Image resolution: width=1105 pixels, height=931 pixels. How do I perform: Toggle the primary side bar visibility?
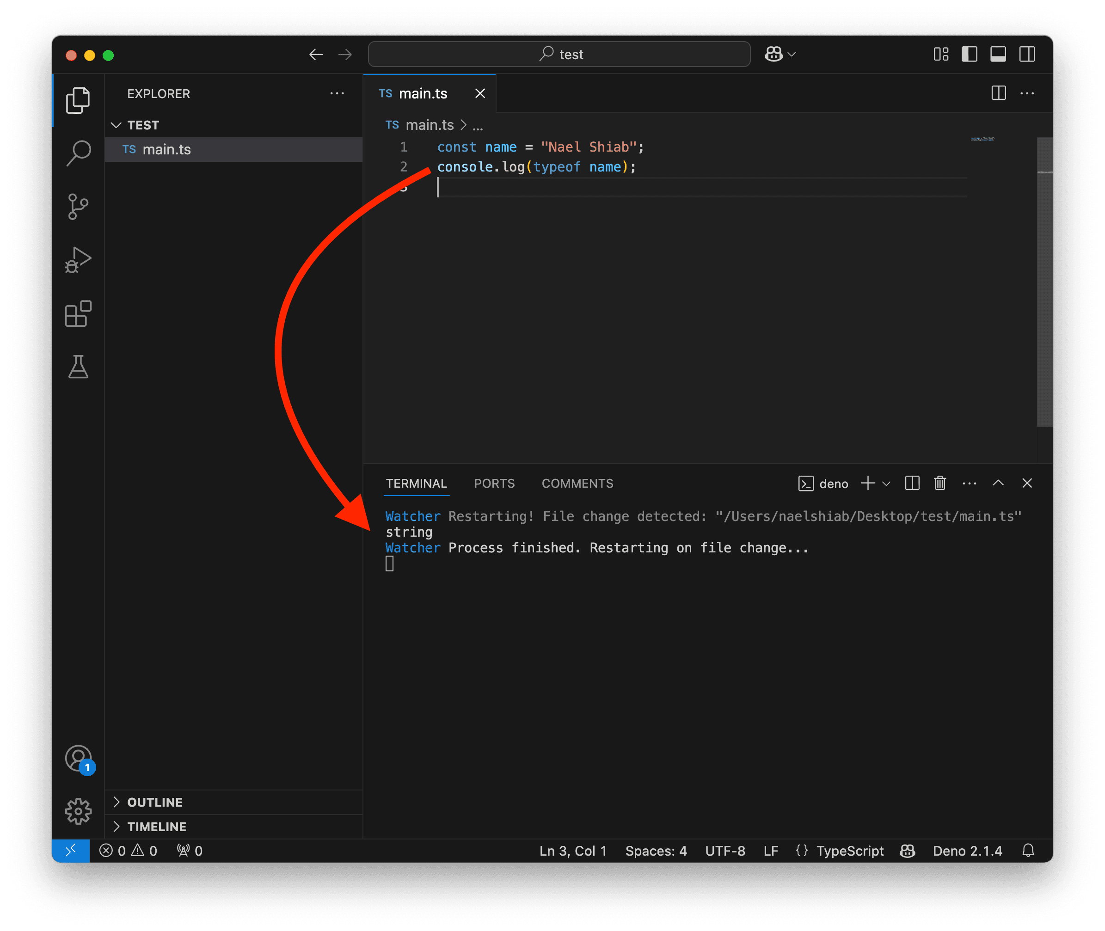click(970, 55)
